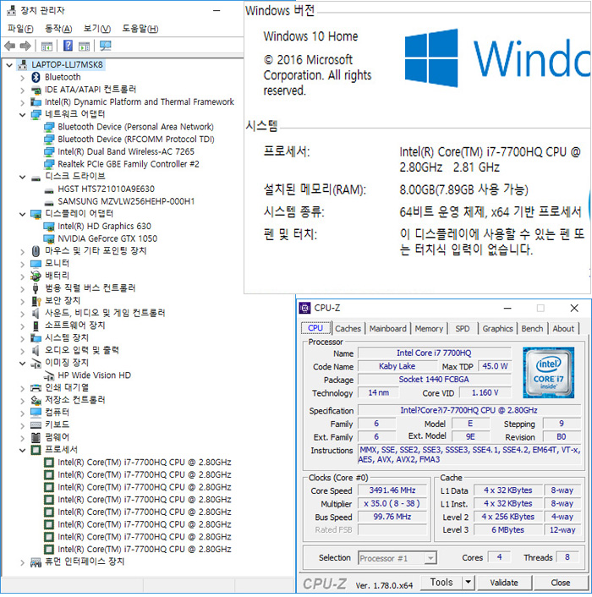Open the 동작(A) menu
592x597 pixels.
[58, 29]
